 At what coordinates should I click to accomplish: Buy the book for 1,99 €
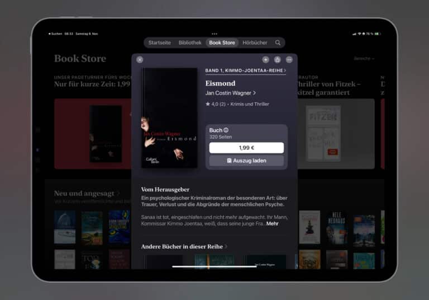pos(246,148)
